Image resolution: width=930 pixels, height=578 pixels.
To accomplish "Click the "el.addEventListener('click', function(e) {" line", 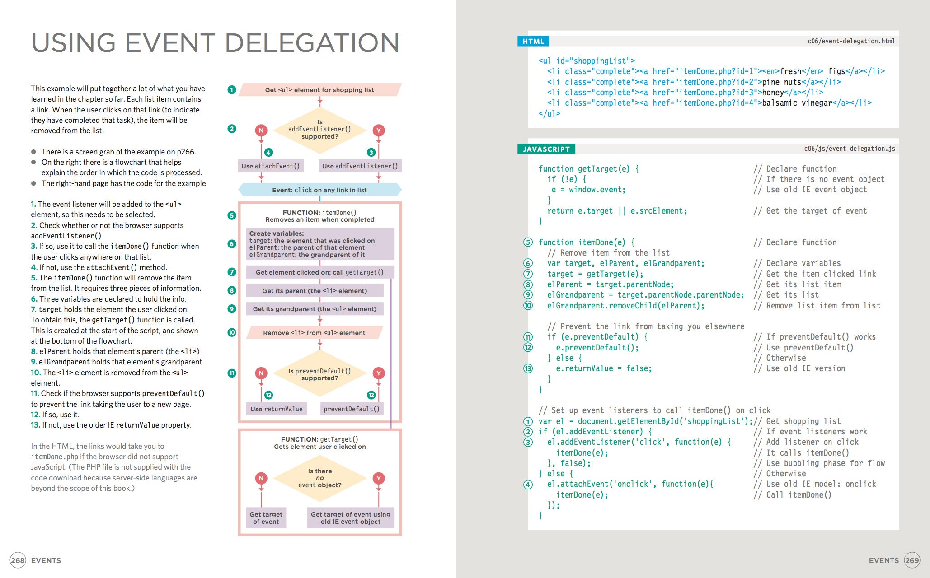I will 639,442.
